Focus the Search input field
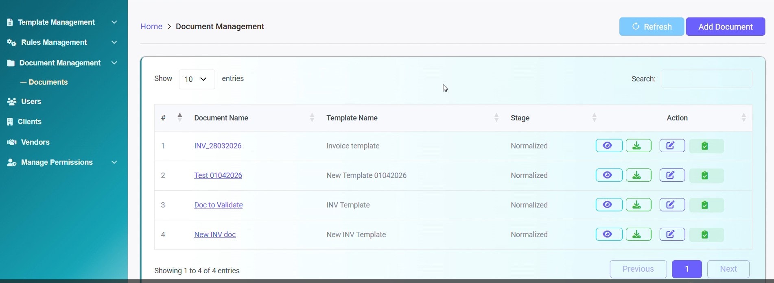The image size is (774, 283). click(x=706, y=79)
